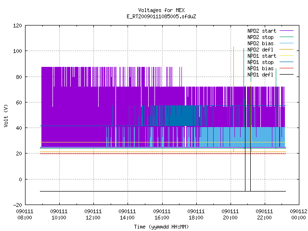Click the orange NPD2 defl legend line
The width and height of the screenshot is (308, 231).
tap(286, 50)
